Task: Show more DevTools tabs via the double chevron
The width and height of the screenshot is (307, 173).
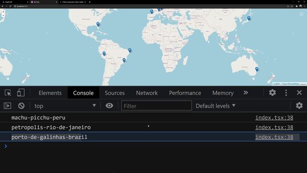Action: coord(246,93)
